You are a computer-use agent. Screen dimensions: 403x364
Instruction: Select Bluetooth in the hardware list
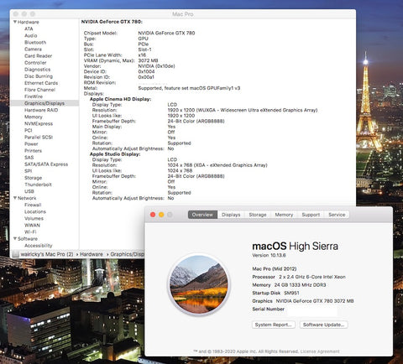[35, 42]
